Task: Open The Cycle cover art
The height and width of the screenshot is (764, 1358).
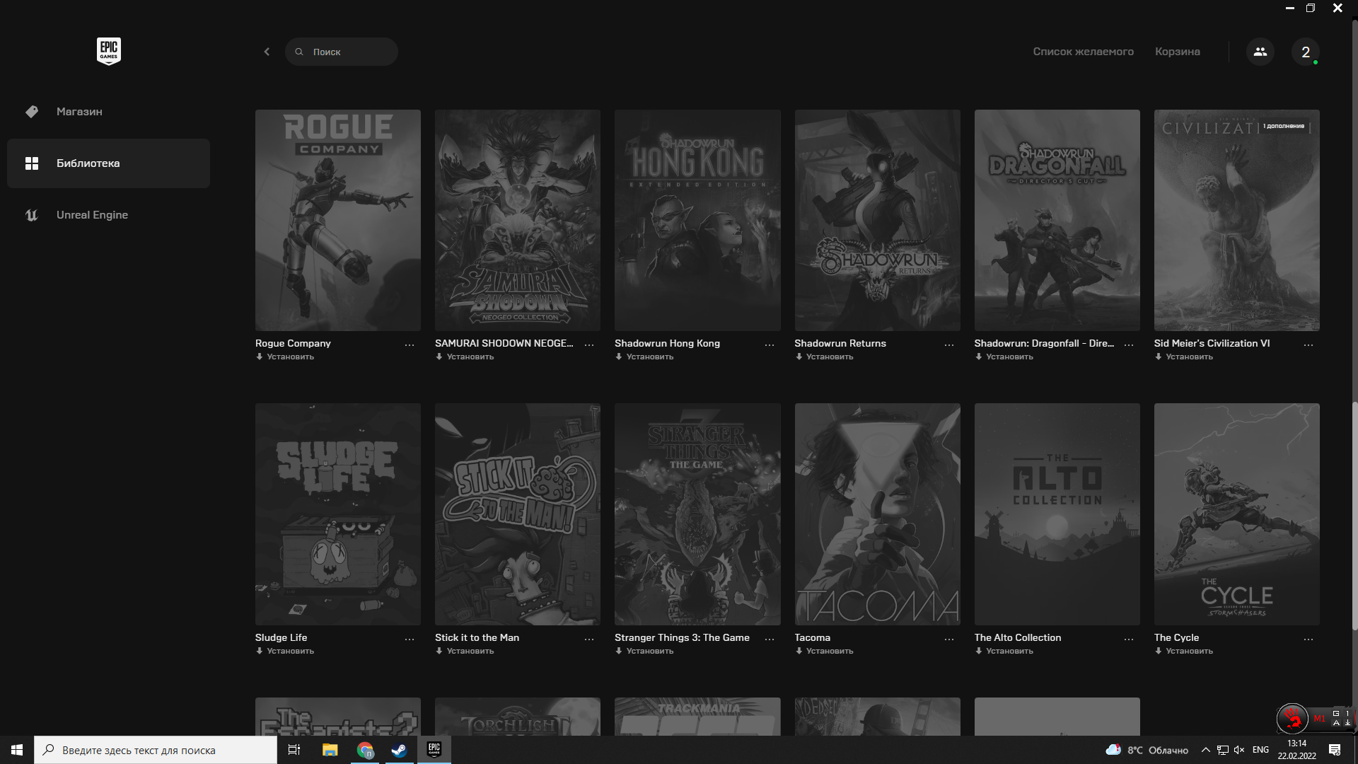Action: click(1237, 514)
